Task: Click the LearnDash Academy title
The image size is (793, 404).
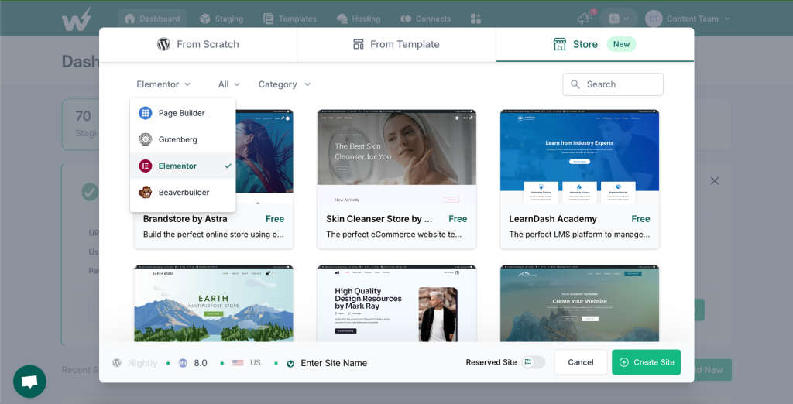Action: [553, 219]
